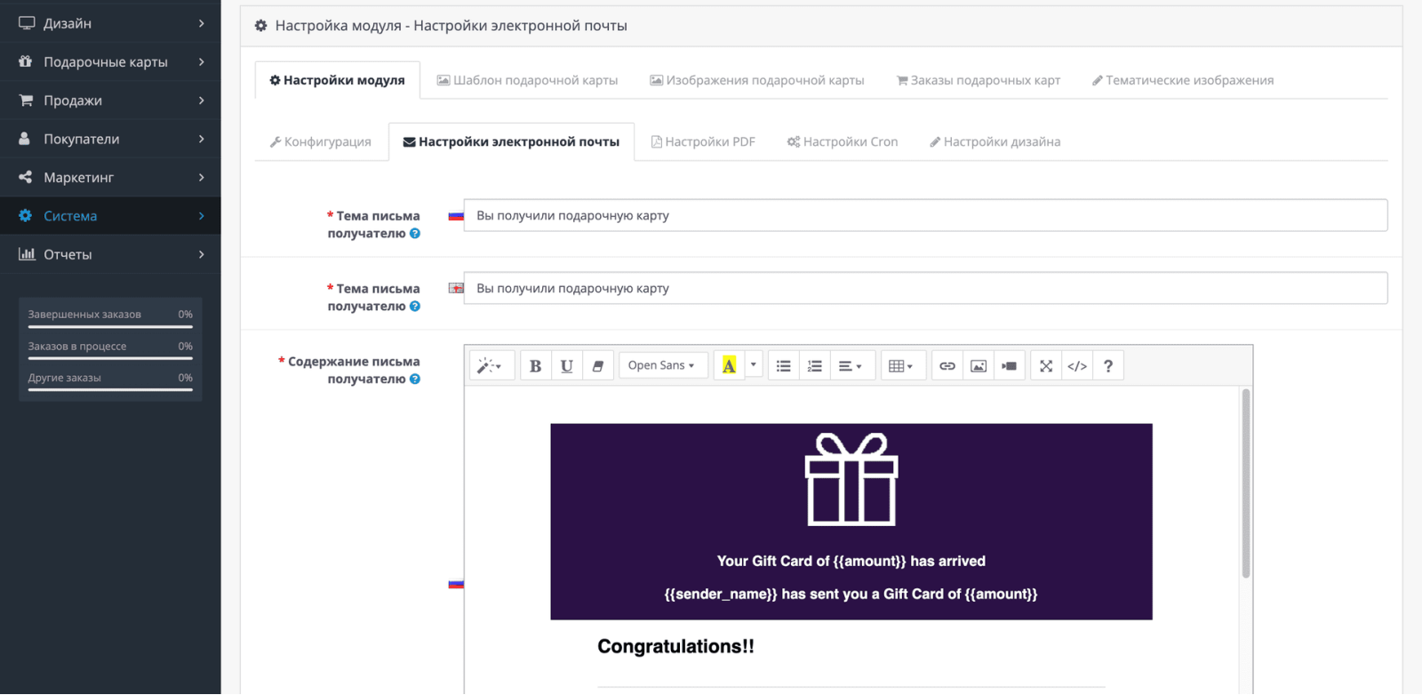The height and width of the screenshot is (695, 1422).
Task: Click the English flag by second subject
Action: (x=456, y=289)
